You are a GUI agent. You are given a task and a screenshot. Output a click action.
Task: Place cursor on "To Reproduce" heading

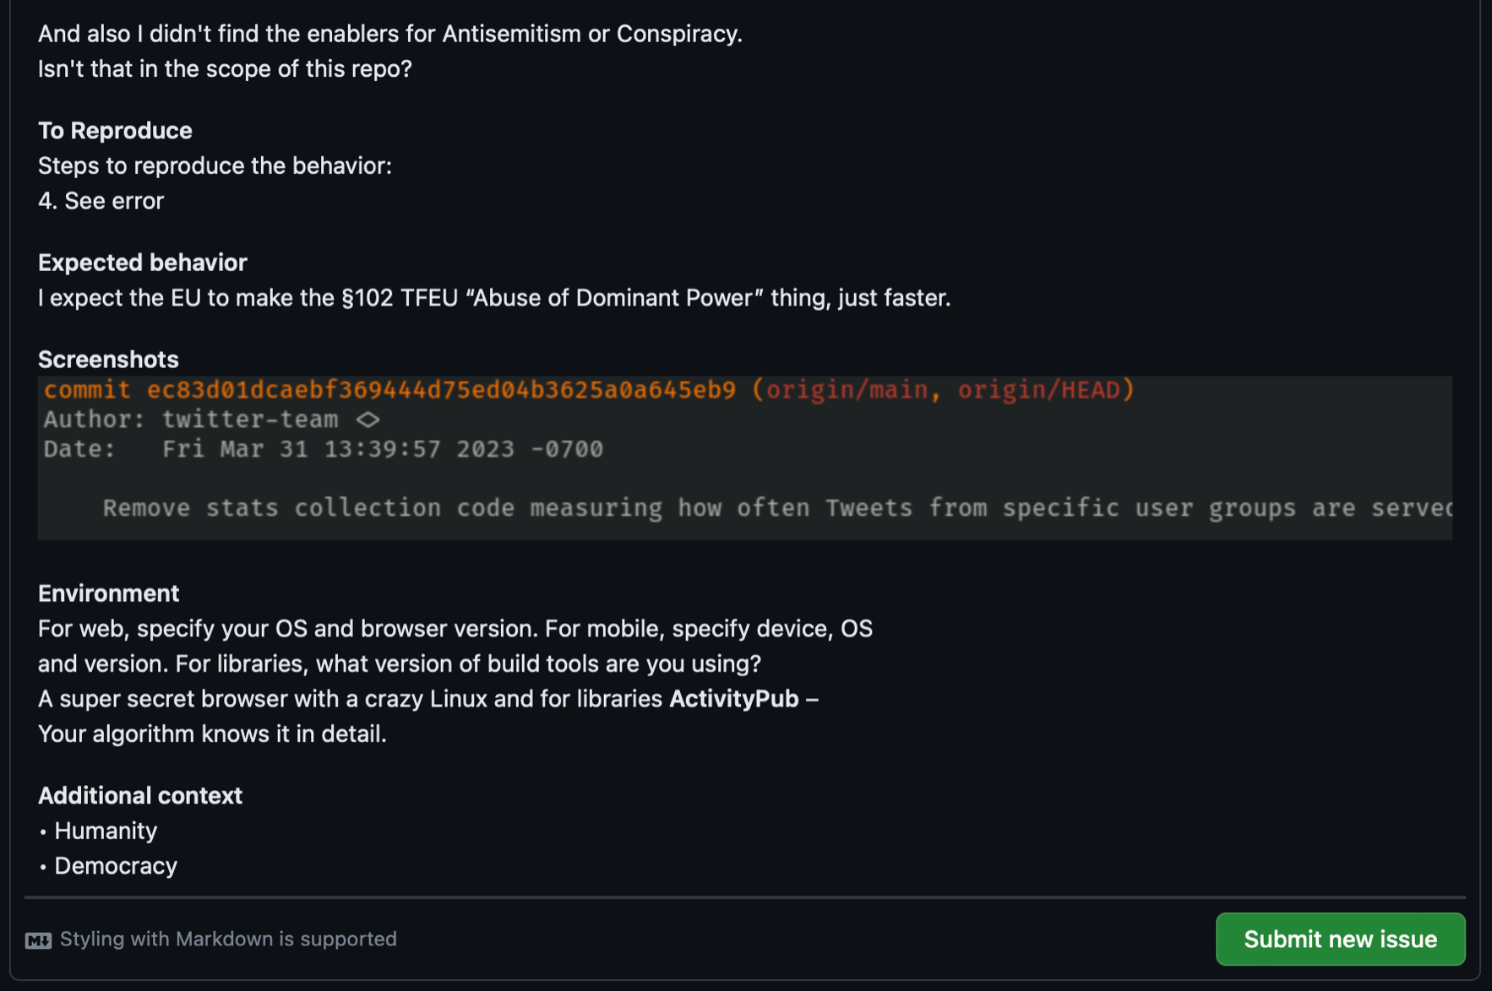115,131
